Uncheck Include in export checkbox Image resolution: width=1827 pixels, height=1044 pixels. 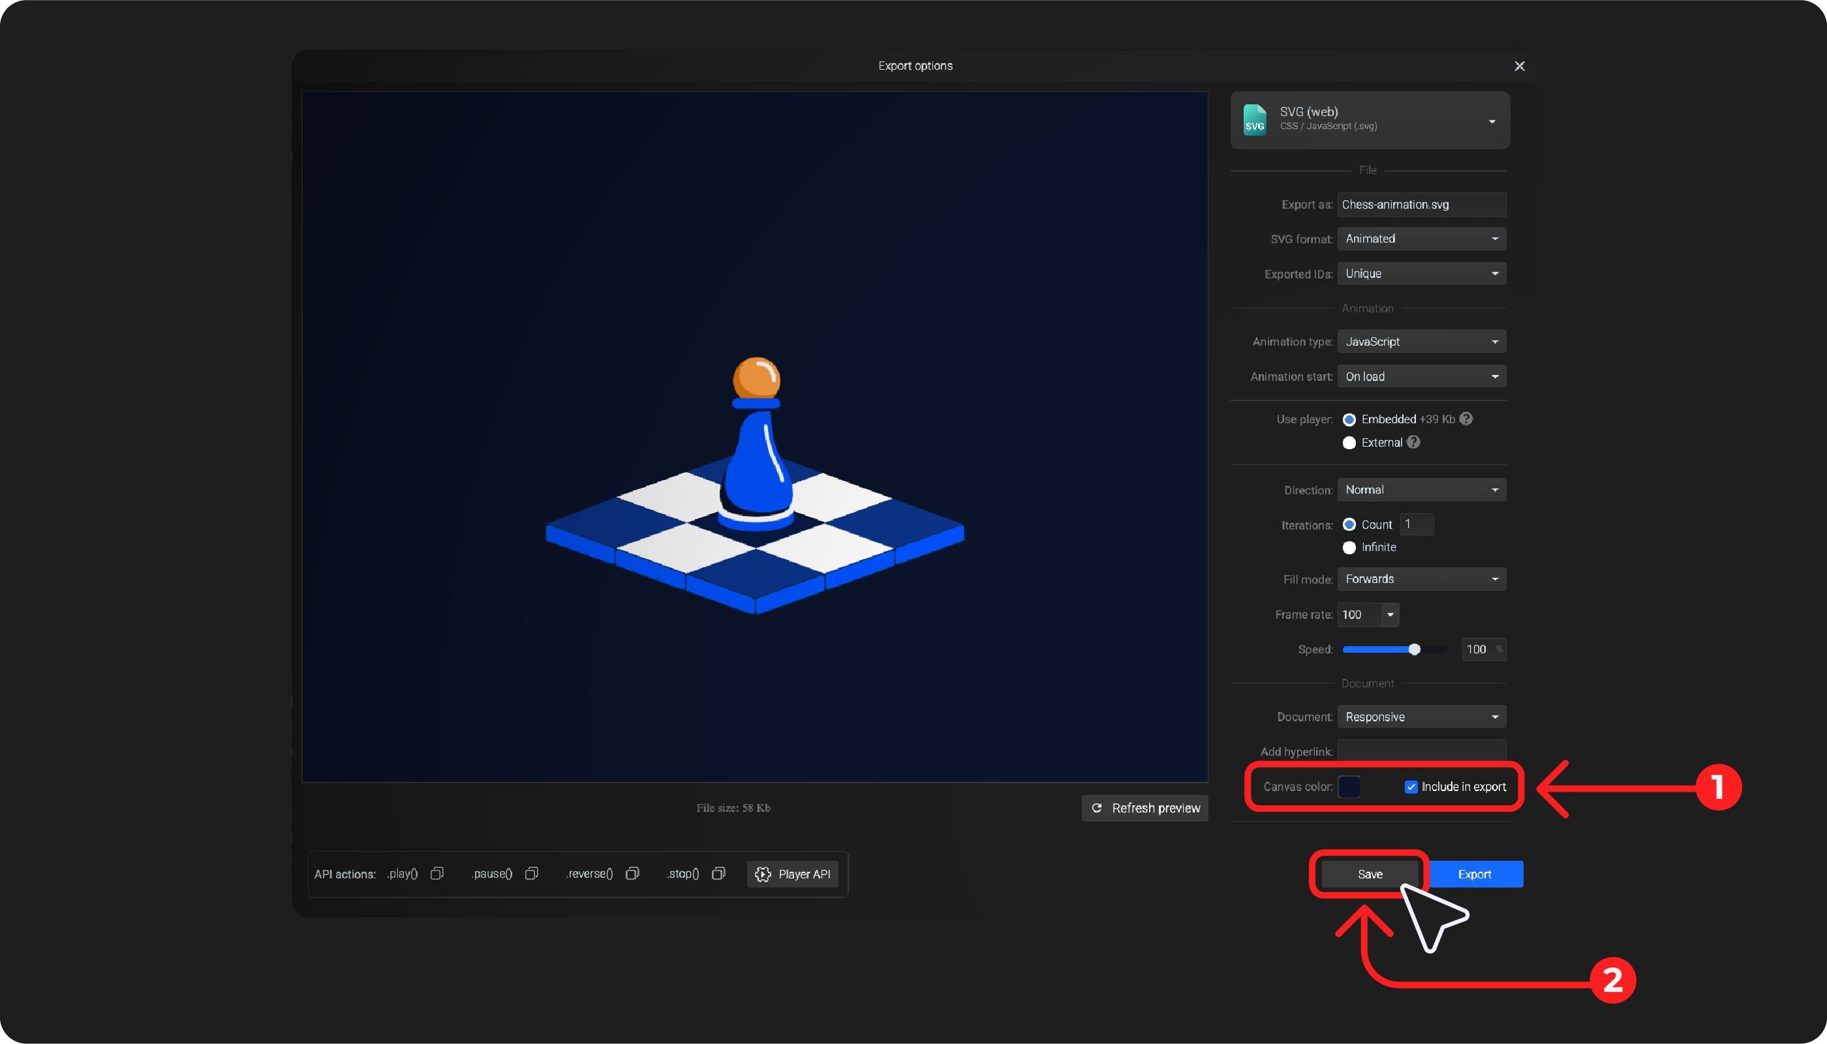[x=1411, y=786]
